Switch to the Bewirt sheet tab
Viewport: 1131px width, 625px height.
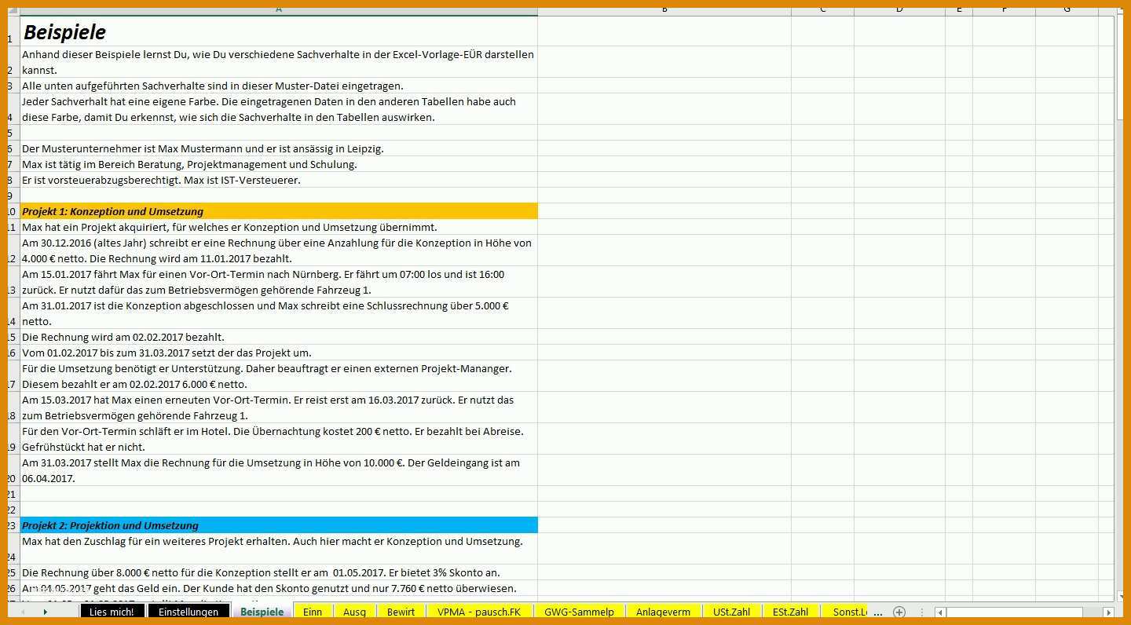click(x=401, y=612)
